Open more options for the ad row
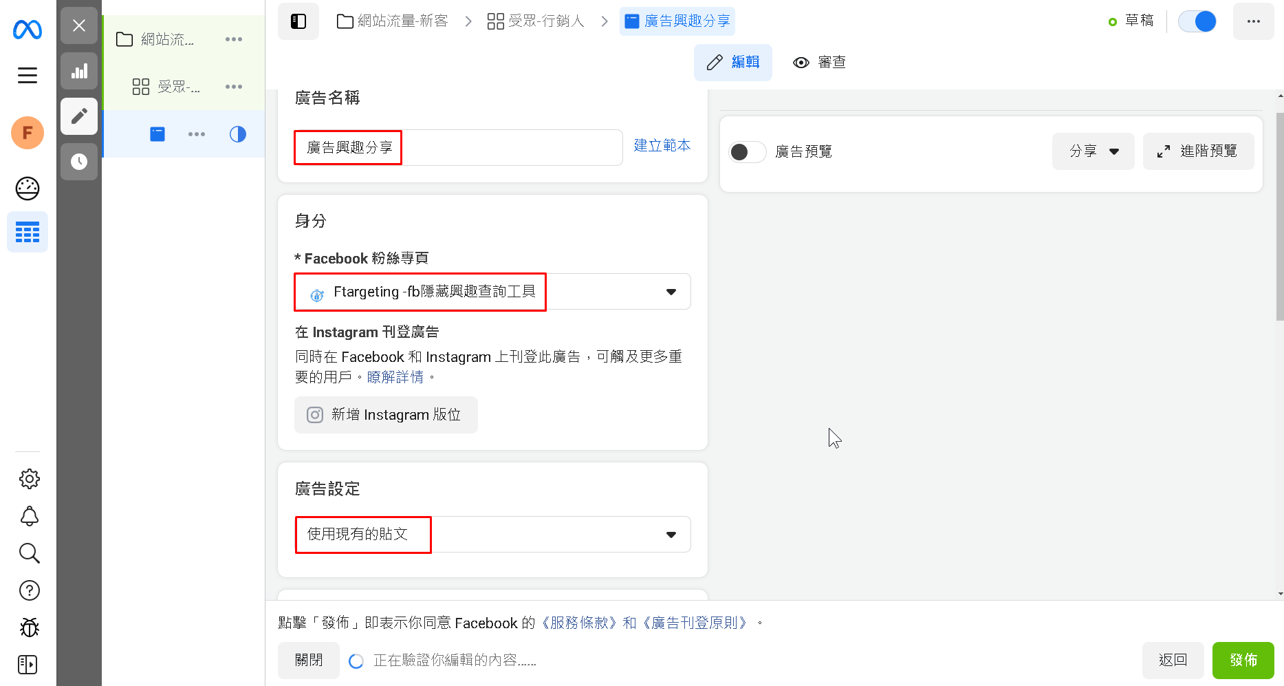The width and height of the screenshot is (1284, 686). [x=197, y=134]
